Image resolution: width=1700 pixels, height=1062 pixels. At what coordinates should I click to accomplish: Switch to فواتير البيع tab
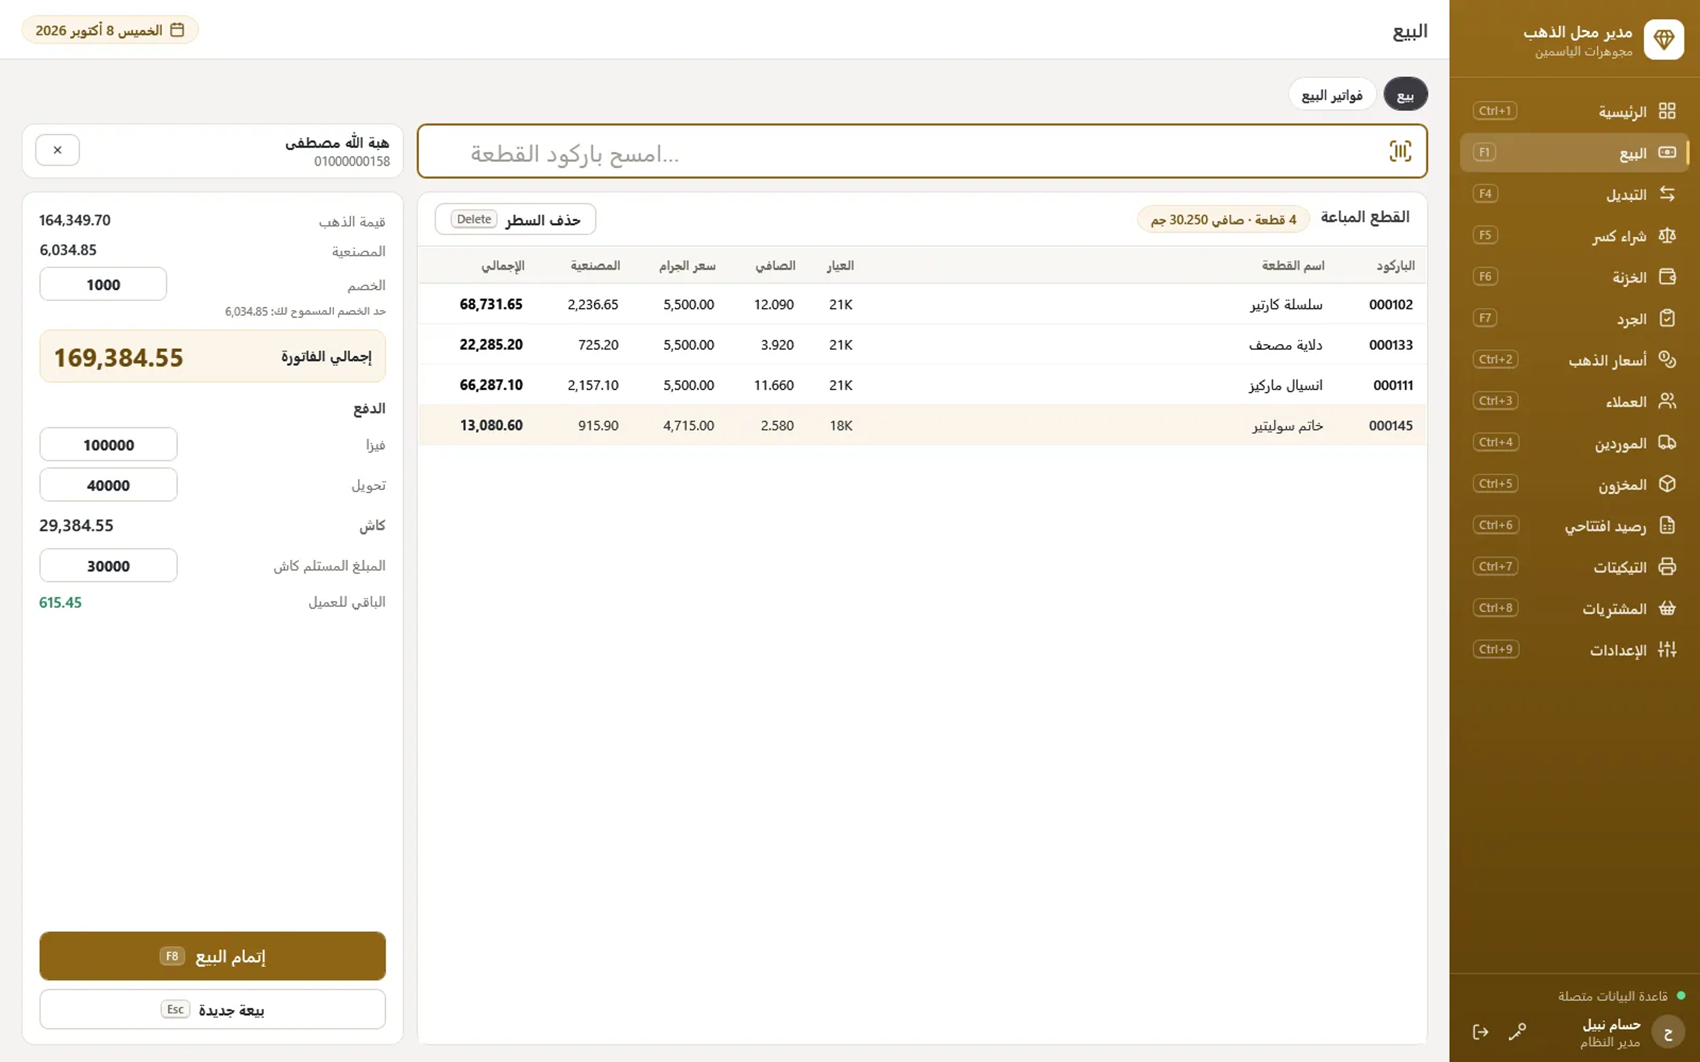point(1332,95)
